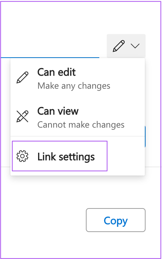
Task: Choose the Can view permission option
Action: click(78, 118)
